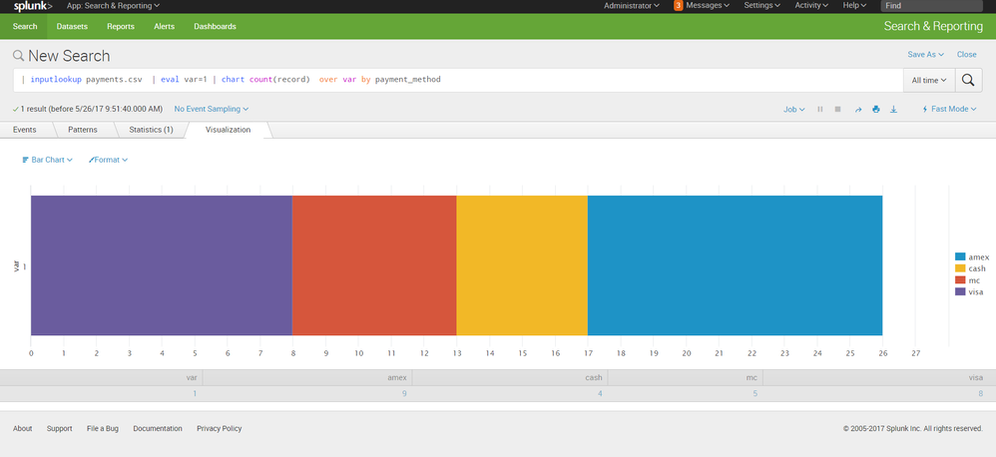
Task: Stop the search job
Action: (837, 109)
